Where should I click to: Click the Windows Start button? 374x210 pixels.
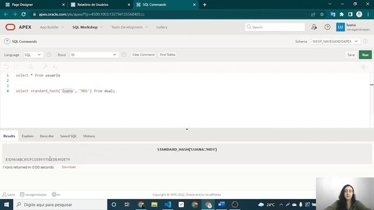(x=6, y=205)
